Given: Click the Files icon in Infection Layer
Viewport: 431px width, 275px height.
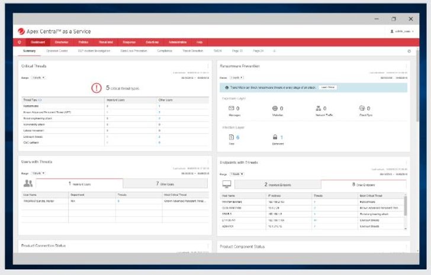Looking at the screenshot, I should 231,137.
